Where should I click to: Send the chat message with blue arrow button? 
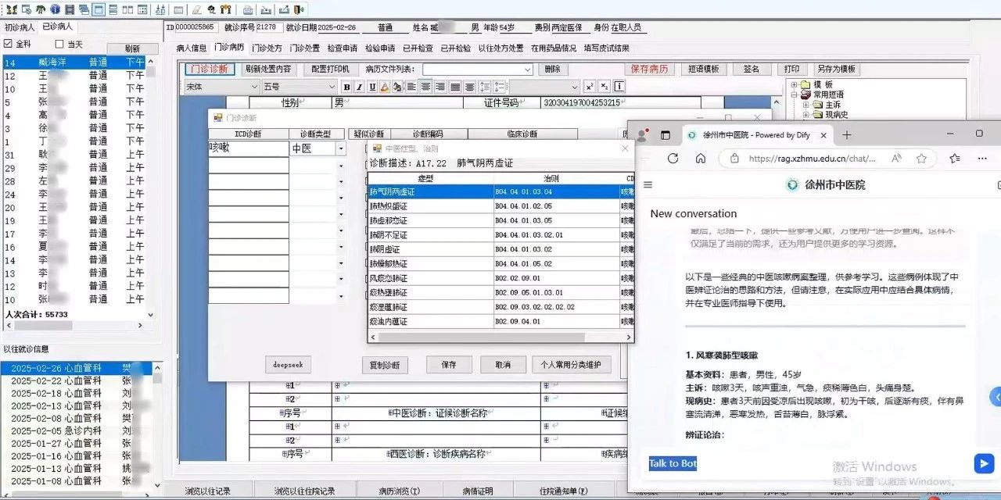click(x=984, y=463)
